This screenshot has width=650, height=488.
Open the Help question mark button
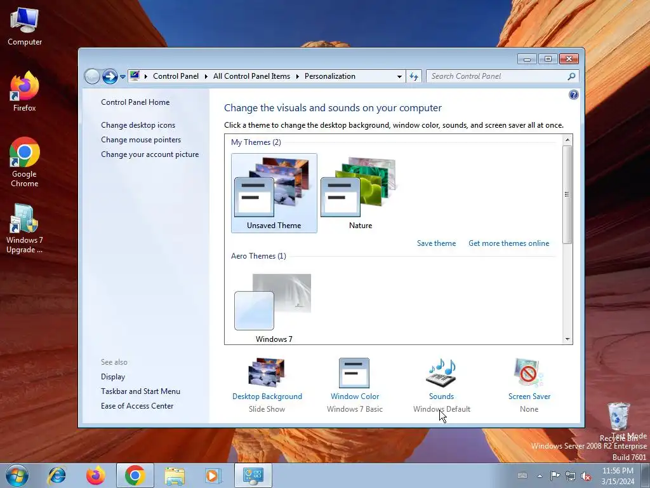tap(573, 95)
